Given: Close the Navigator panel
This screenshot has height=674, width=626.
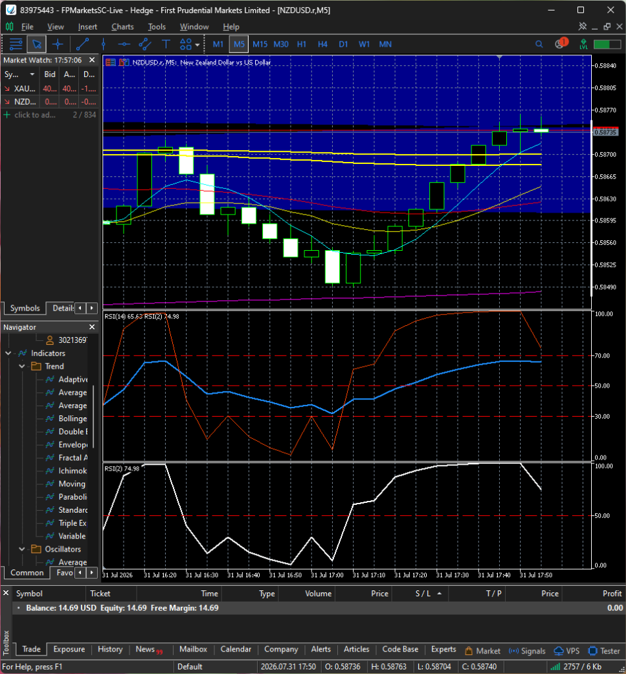Looking at the screenshot, I should [x=92, y=327].
